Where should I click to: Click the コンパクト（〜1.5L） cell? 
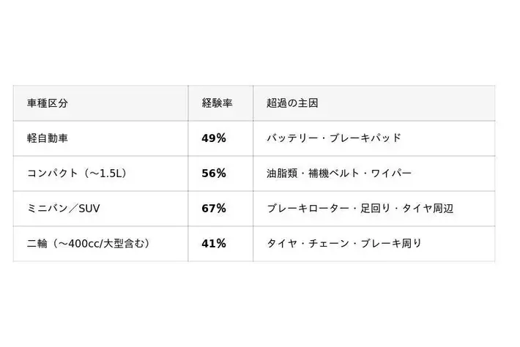100,173
